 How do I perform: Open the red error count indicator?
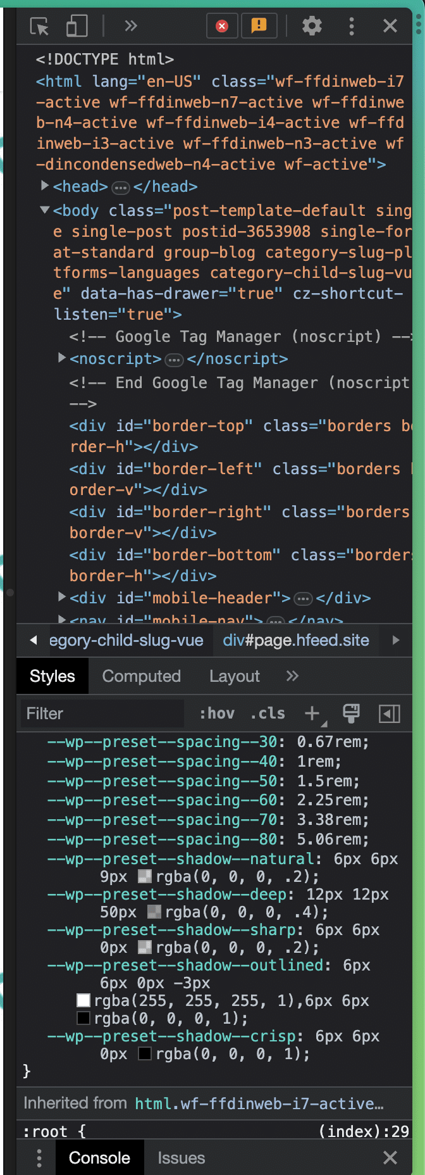222,26
